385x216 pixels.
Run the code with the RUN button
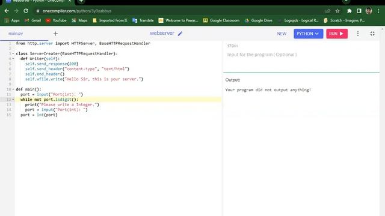[x=337, y=34]
